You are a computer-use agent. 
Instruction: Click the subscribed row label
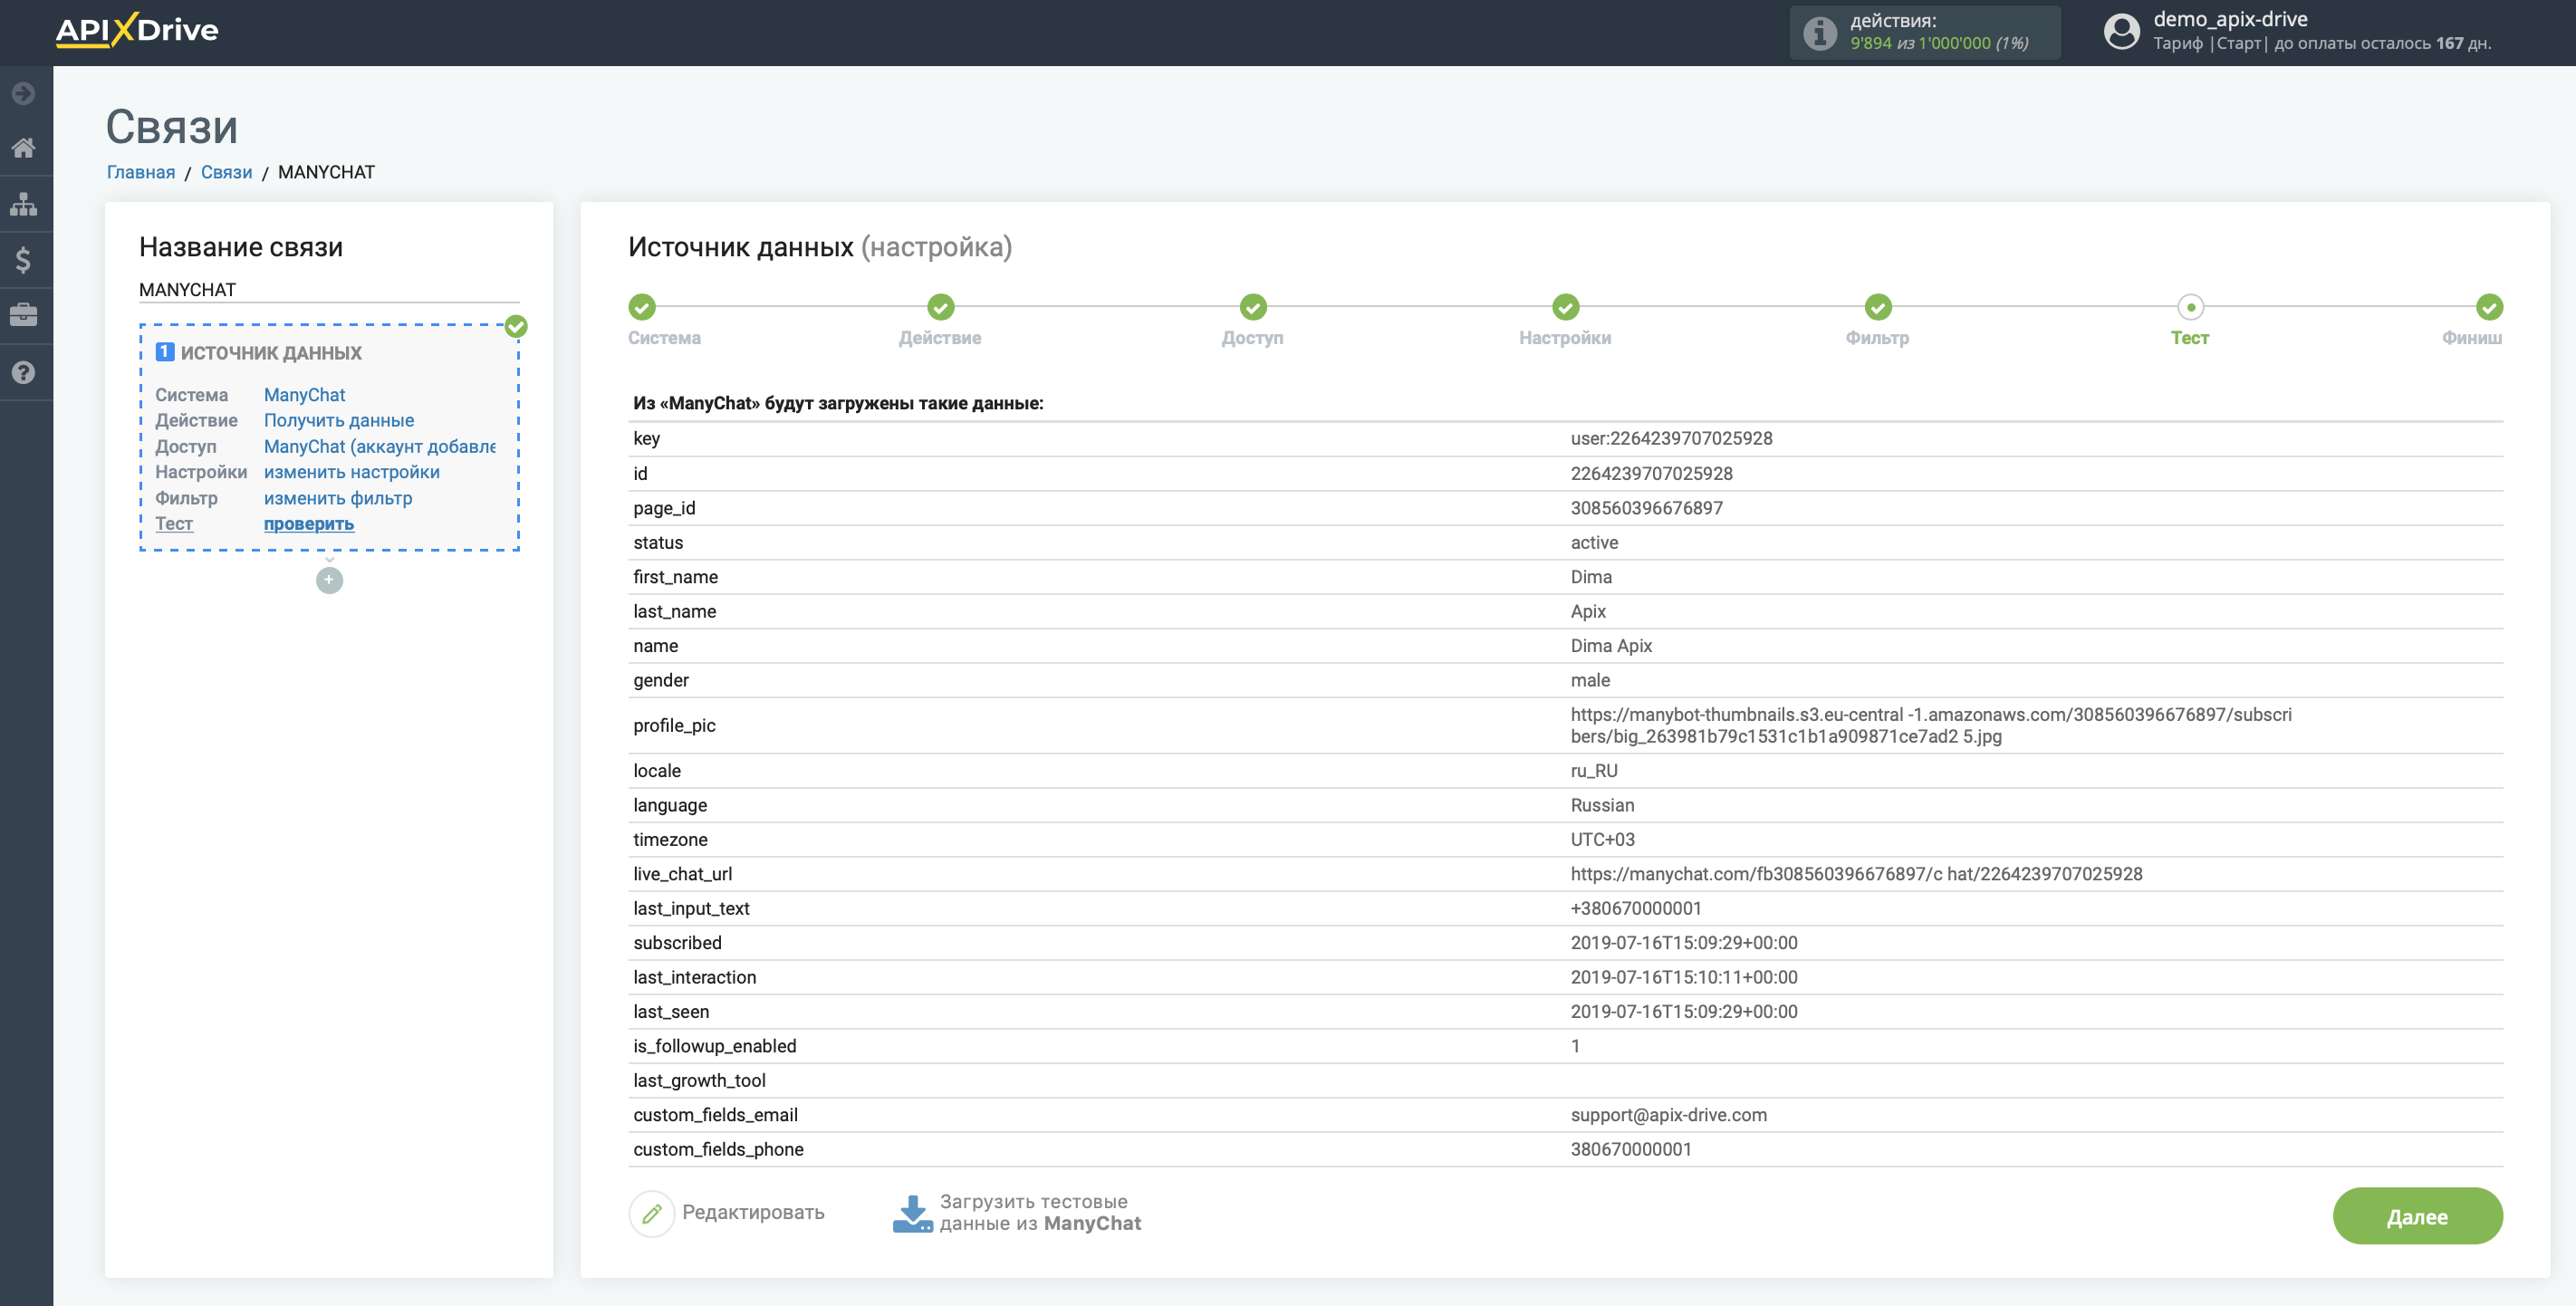[677, 942]
